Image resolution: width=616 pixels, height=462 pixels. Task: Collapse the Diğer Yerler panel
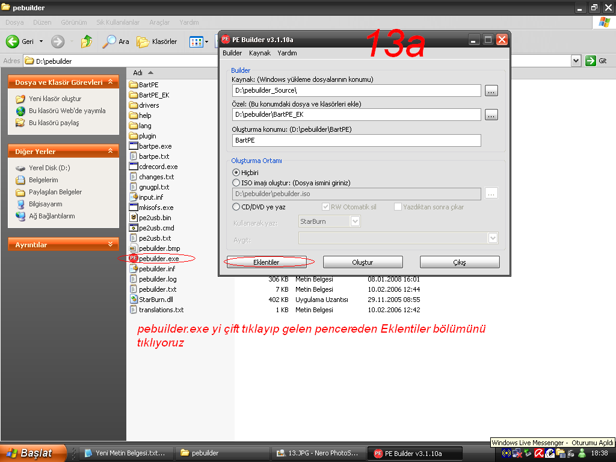pyautogui.click(x=111, y=151)
